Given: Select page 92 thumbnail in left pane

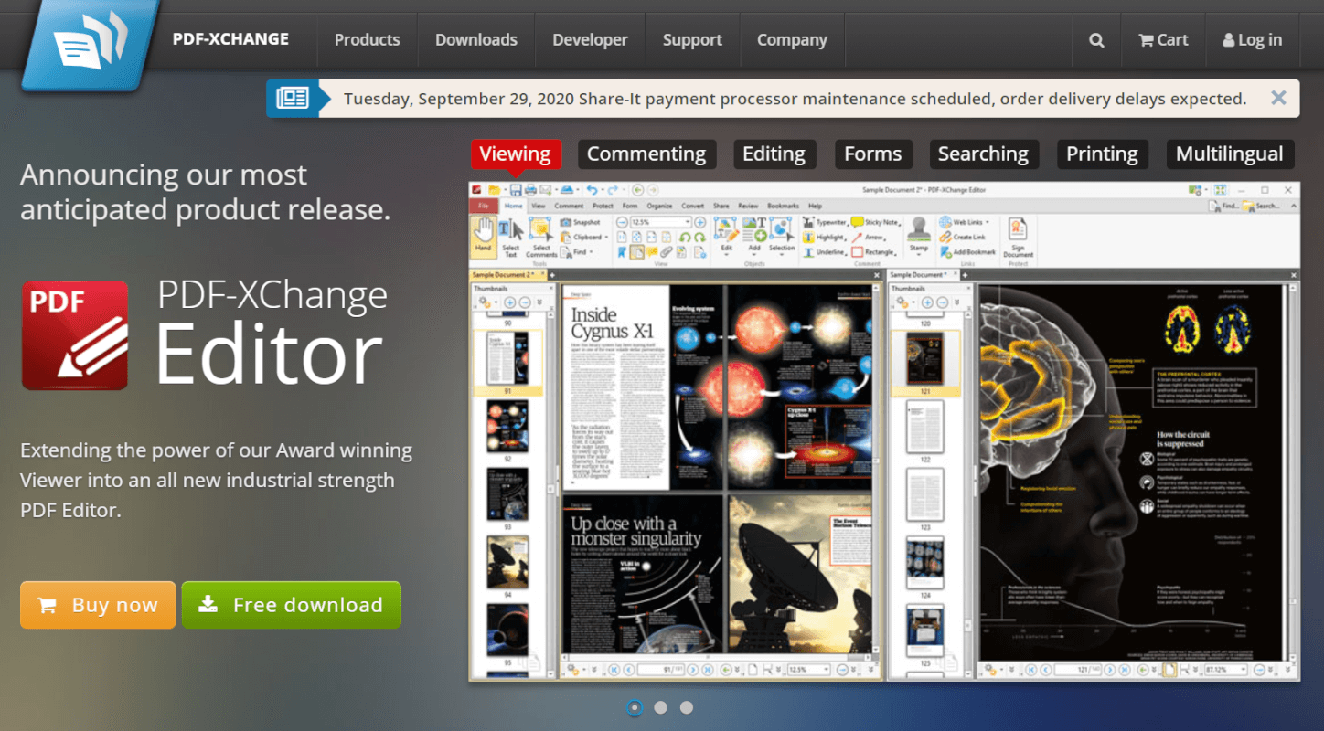Looking at the screenshot, I should pos(507,427).
